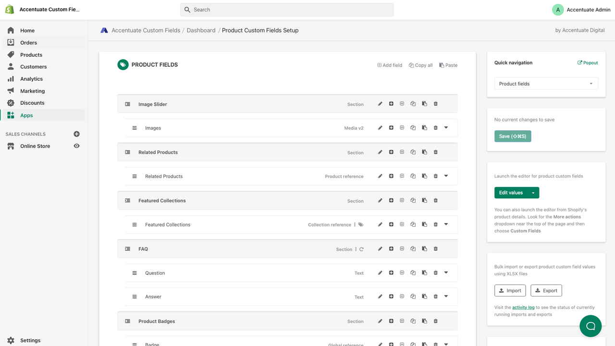
Task: Edit the Image Slider section with pencil icon
Action: coord(380,104)
